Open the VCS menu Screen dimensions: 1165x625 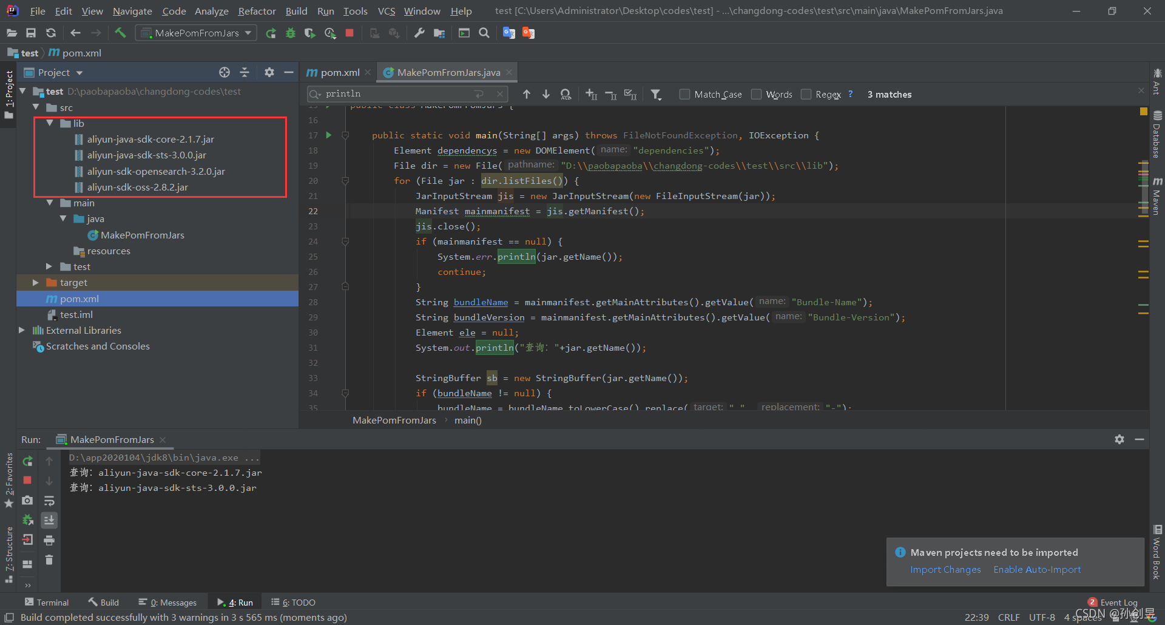point(386,11)
